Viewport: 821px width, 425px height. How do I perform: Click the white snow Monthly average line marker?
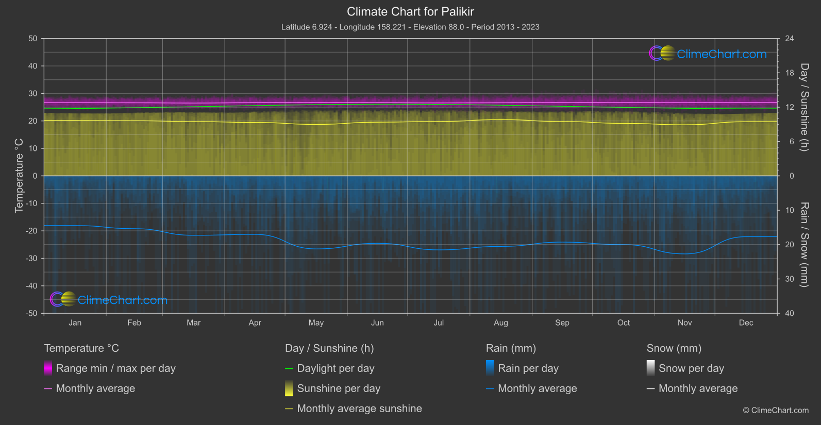tap(651, 388)
